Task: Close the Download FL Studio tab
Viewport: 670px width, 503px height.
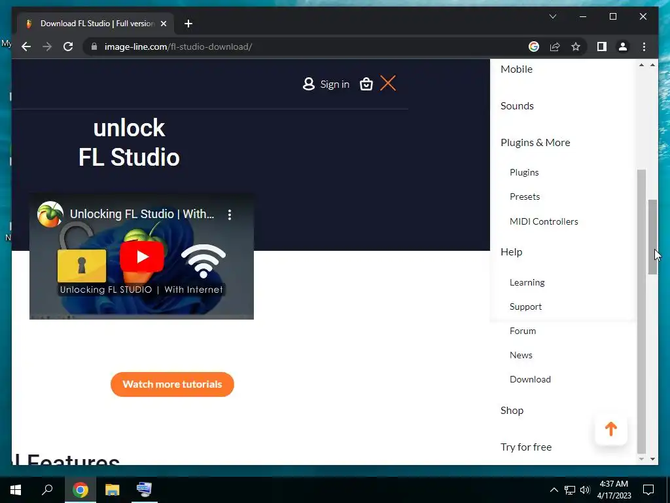Action: click(x=163, y=24)
